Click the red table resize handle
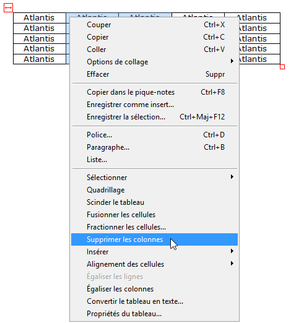 pyautogui.click(x=282, y=67)
